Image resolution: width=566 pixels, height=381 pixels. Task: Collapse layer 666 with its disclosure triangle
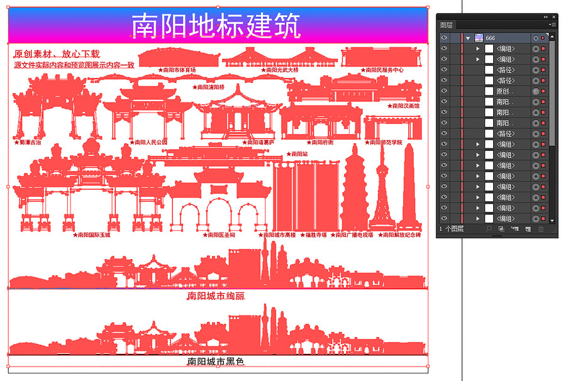(x=468, y=38)
